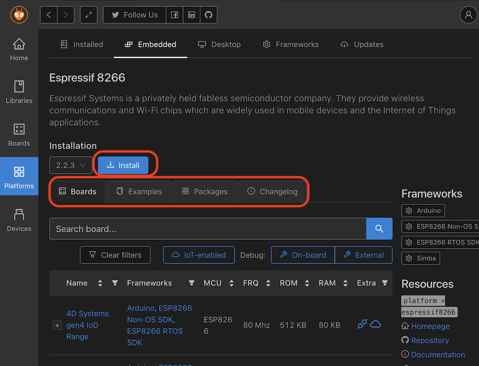Sort the table by ROM
Screen dimensions: 479x366
point(307,283)
